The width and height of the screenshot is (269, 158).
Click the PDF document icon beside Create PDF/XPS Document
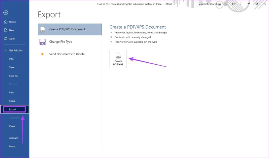tap(43, 29)
